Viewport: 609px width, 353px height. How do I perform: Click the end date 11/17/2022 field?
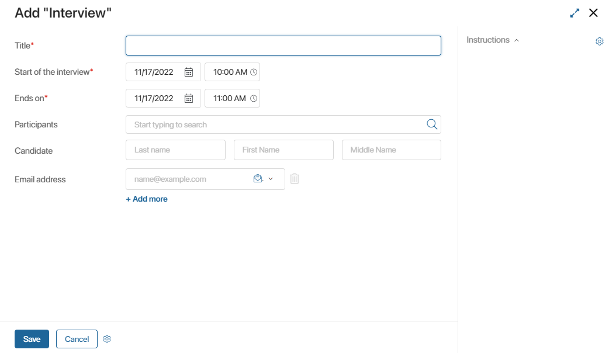[163, 99]
